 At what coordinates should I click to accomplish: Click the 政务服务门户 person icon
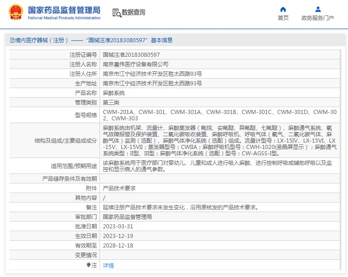point(318,9)
